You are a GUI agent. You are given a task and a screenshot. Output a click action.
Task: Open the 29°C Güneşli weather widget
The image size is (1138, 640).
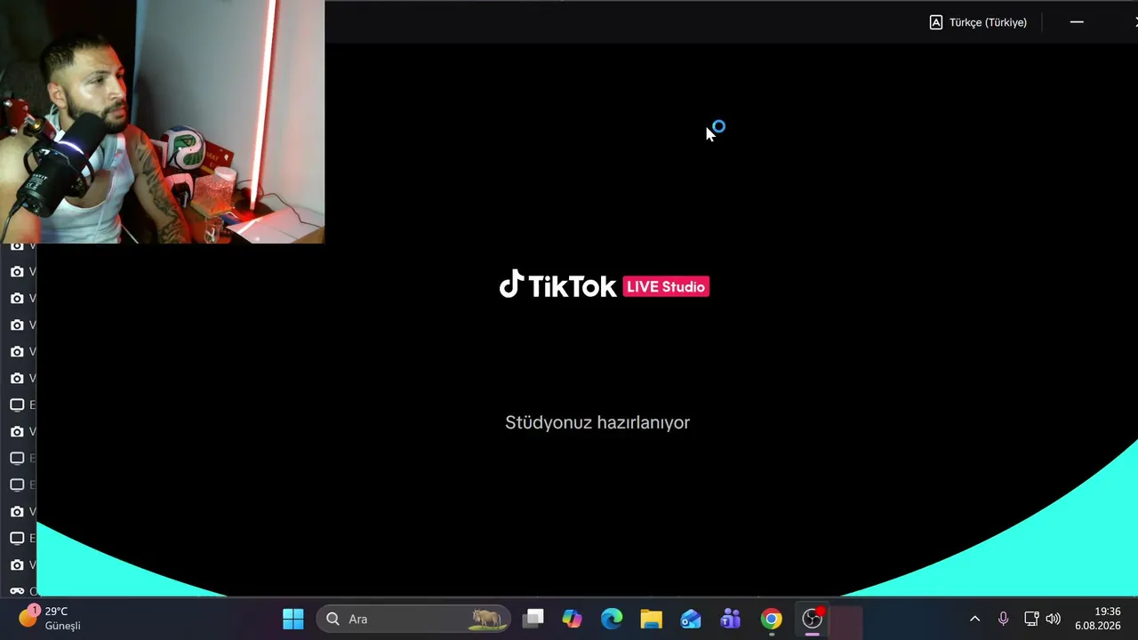coord(51,618)
